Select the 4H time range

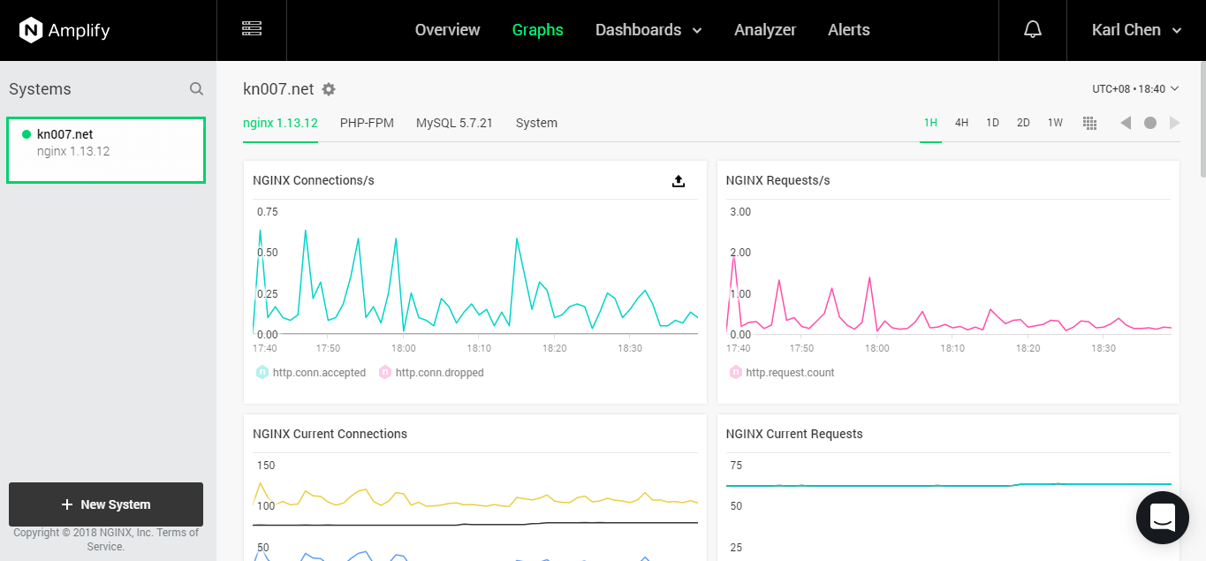pos(961,123)
